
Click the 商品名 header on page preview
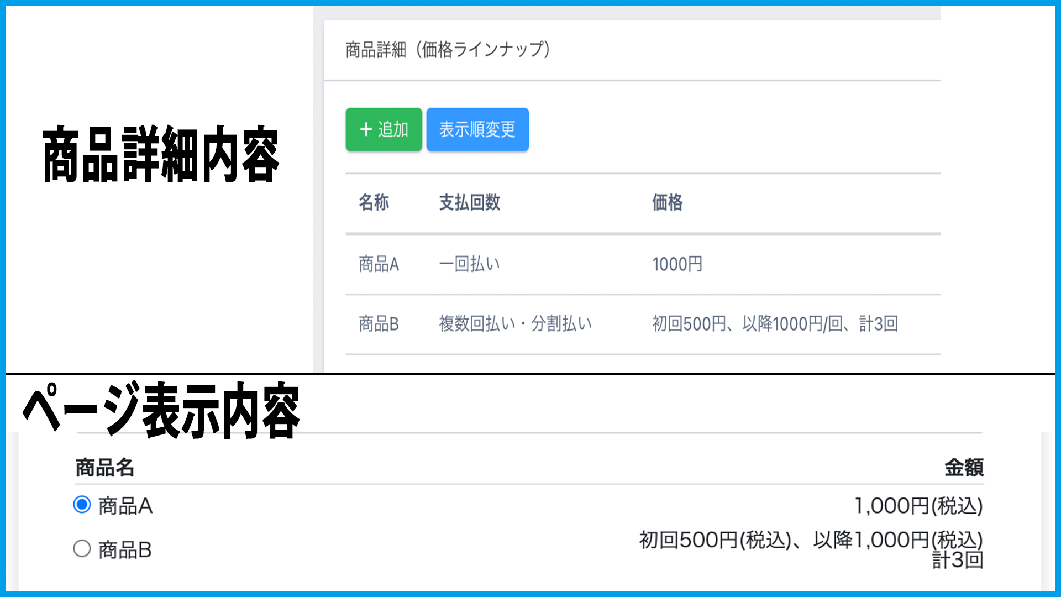click(x=104, y=468)
